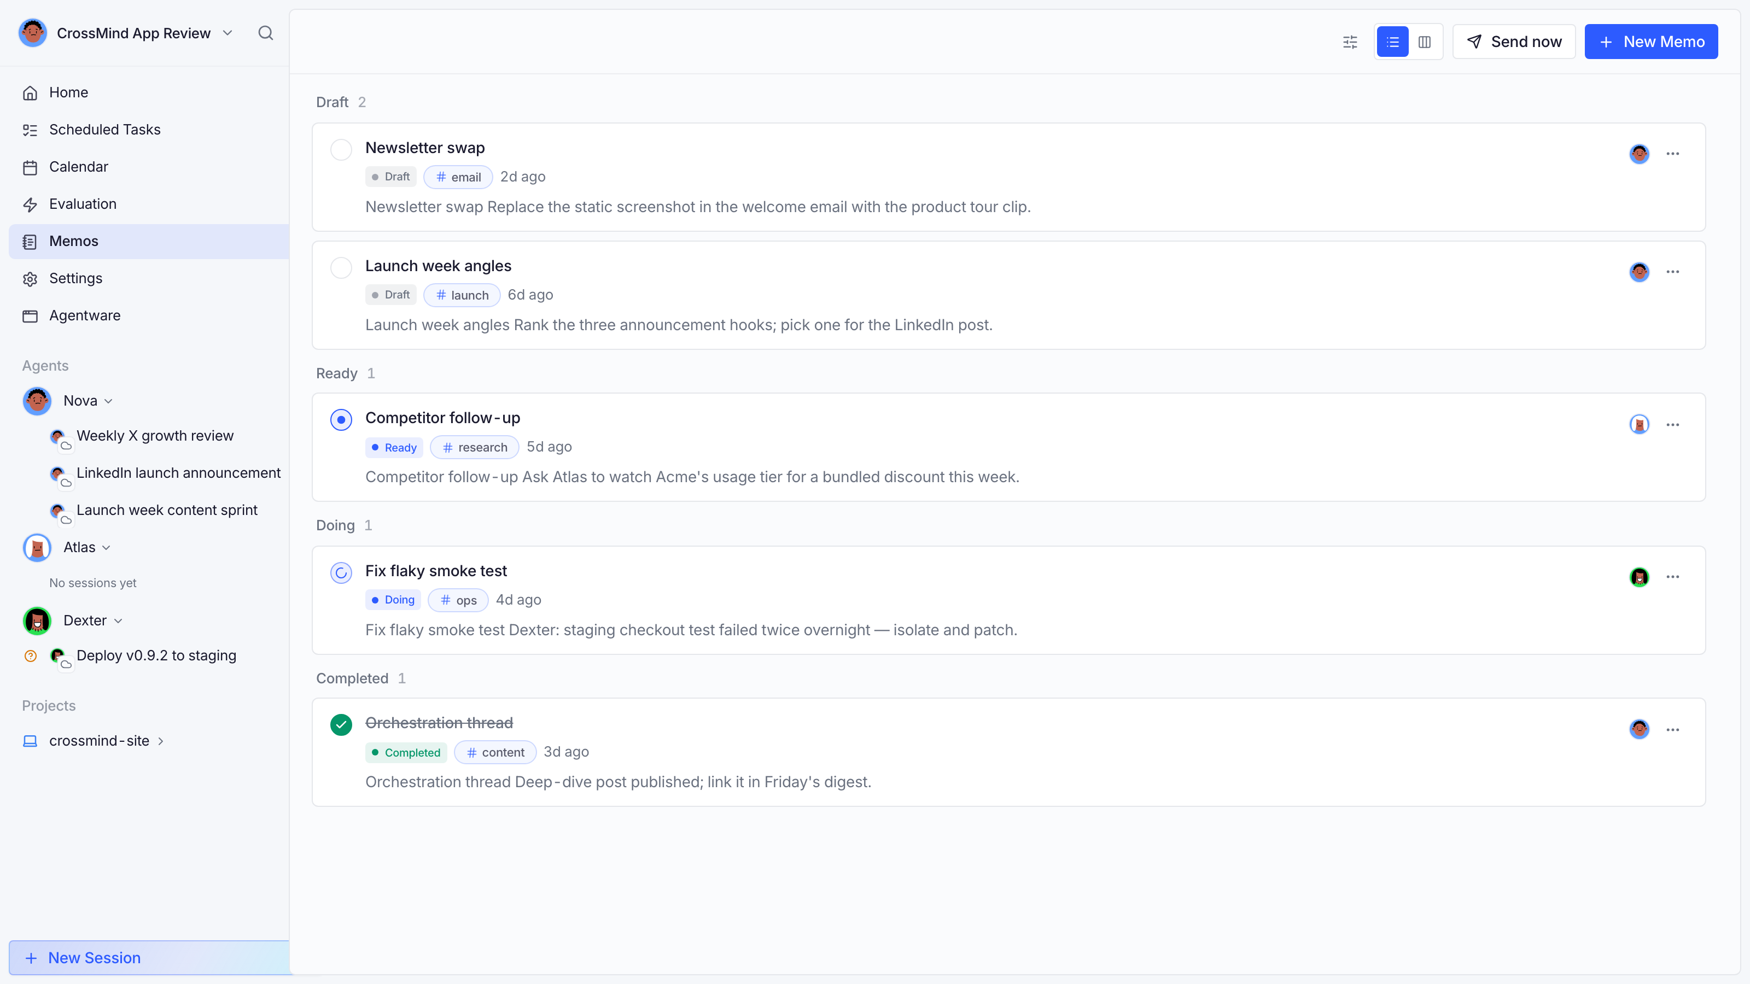Click Dexter avatar on Fix flaky smoke test
This screenshot has height=984, width=1750.
[1640, 577]
